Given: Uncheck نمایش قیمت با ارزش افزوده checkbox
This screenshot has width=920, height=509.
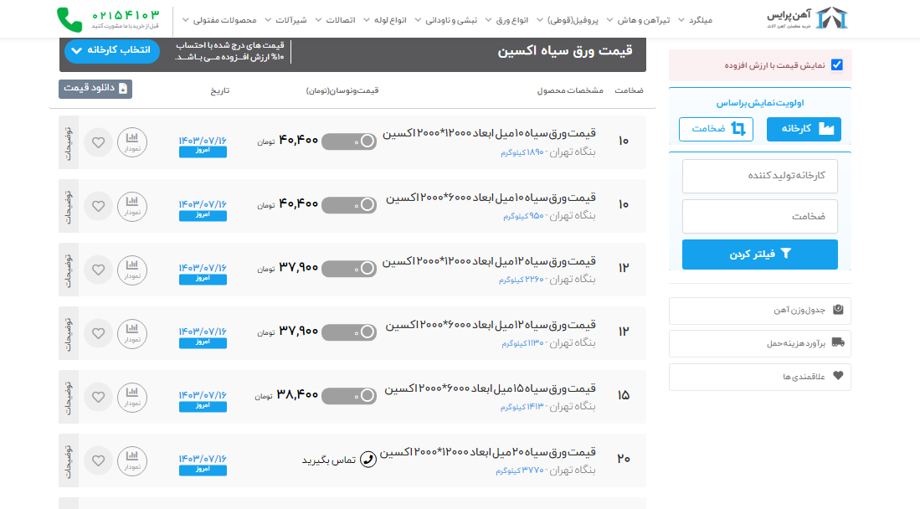Looking at the screenshot, I should [x=837, y=65].
